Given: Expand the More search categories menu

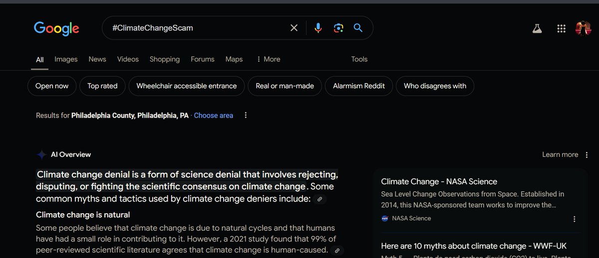Looking at the screenshot, I should [x=268, y=59].
